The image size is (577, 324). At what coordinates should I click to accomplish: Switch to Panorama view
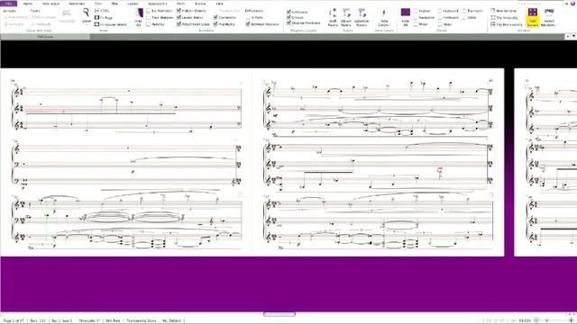pyautogui.click(x=67, y=15)
